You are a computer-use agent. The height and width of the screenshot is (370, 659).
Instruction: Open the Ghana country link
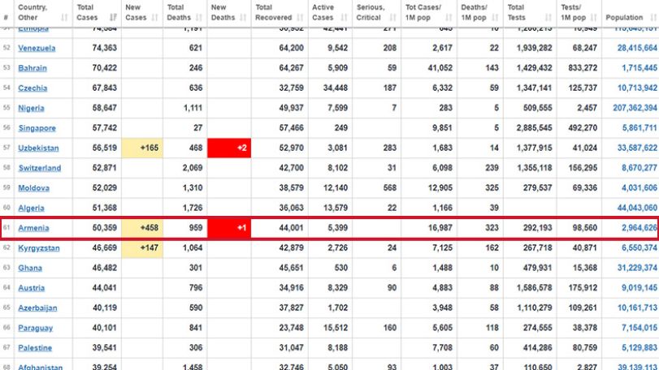30,268
